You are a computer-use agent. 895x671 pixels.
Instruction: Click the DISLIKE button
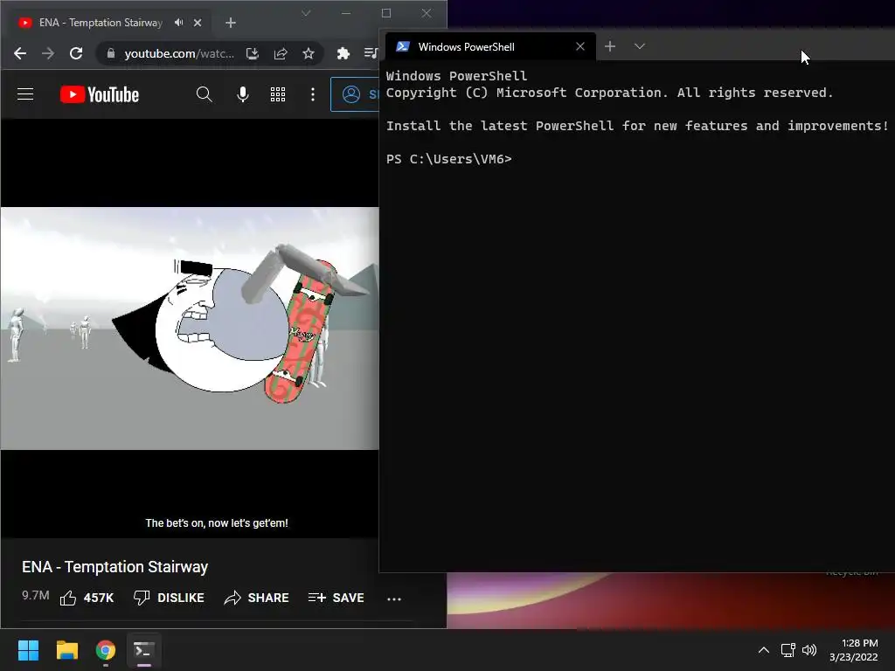click(169, 598)
